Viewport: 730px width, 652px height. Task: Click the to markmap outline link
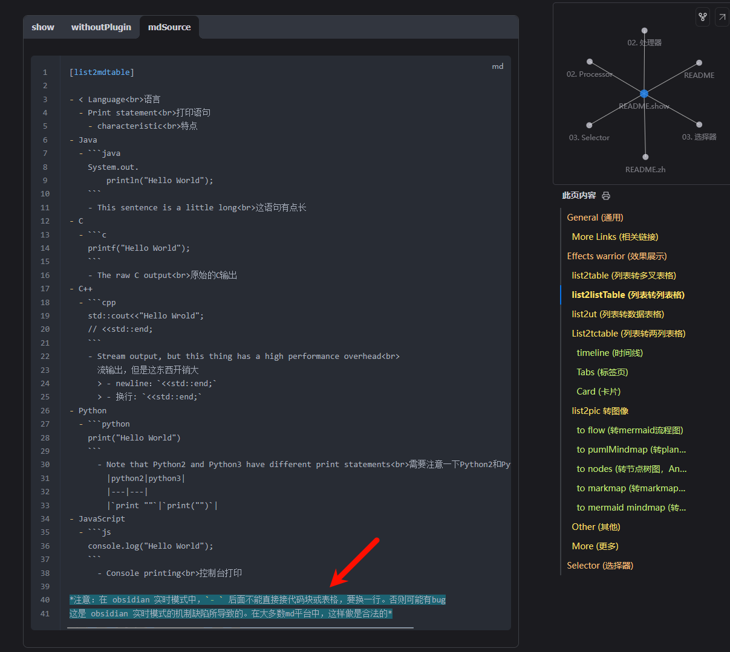click(x=631, y=488)
